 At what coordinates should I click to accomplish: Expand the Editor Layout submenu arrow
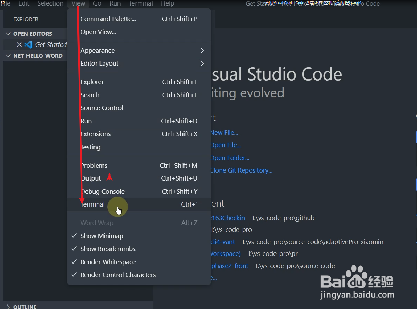[x=202, y=64]
